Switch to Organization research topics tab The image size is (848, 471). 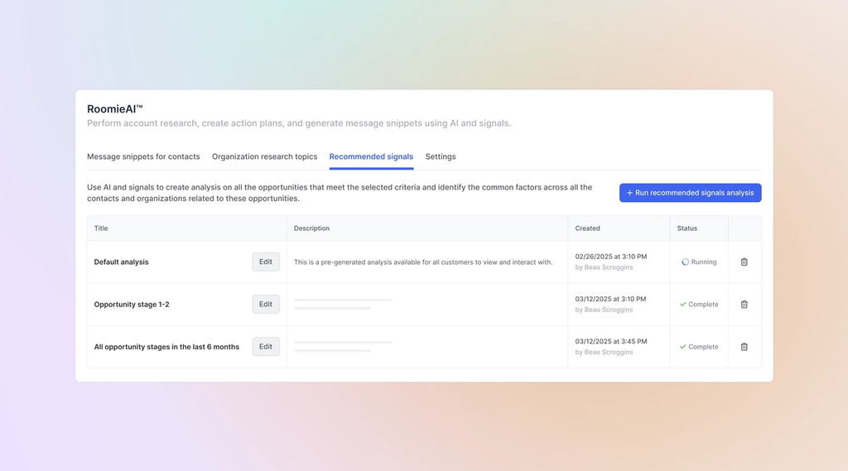click(x=264, y=156)
